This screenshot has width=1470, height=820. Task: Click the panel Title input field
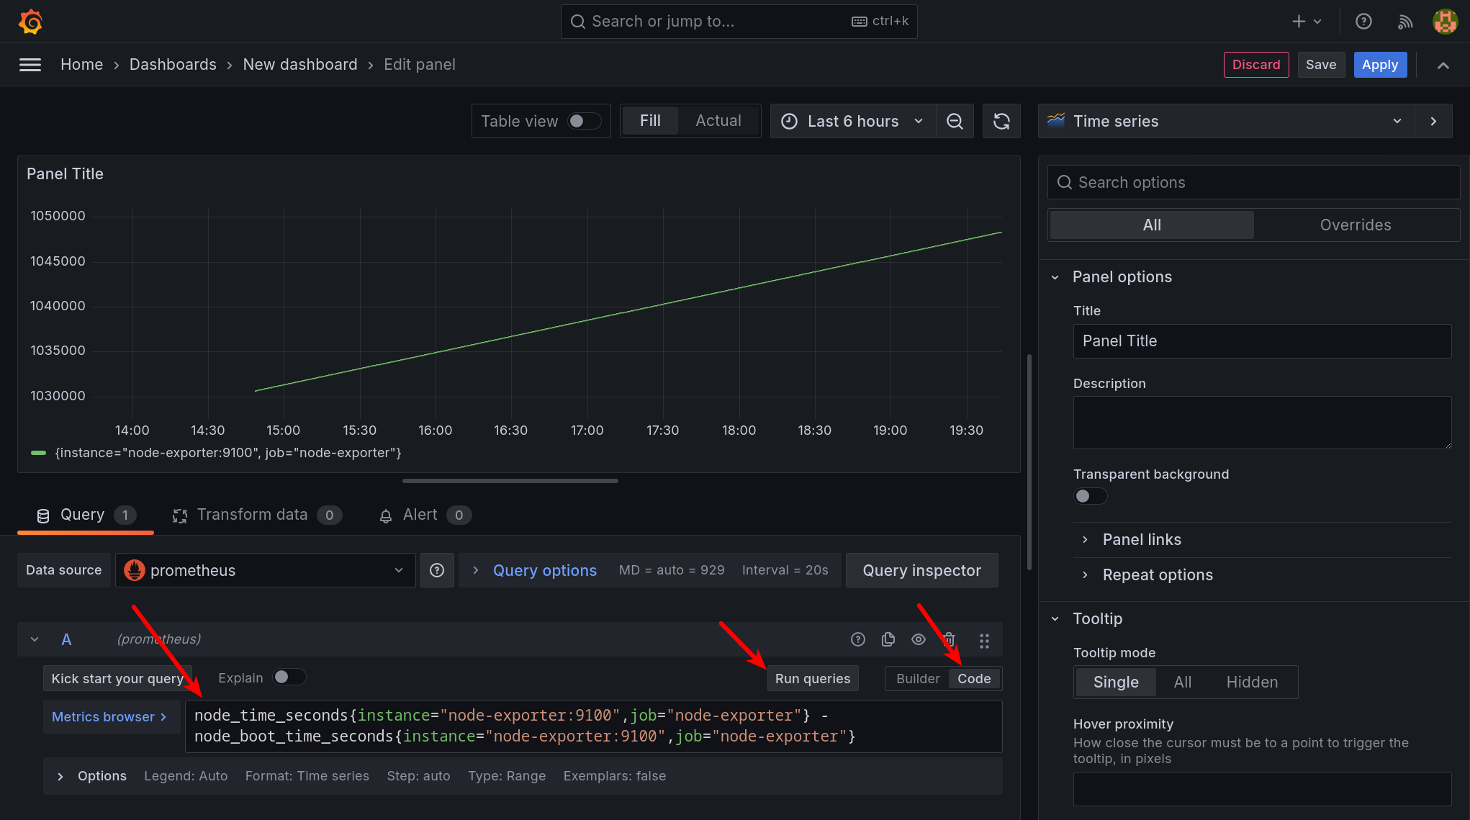point(1262,341)
